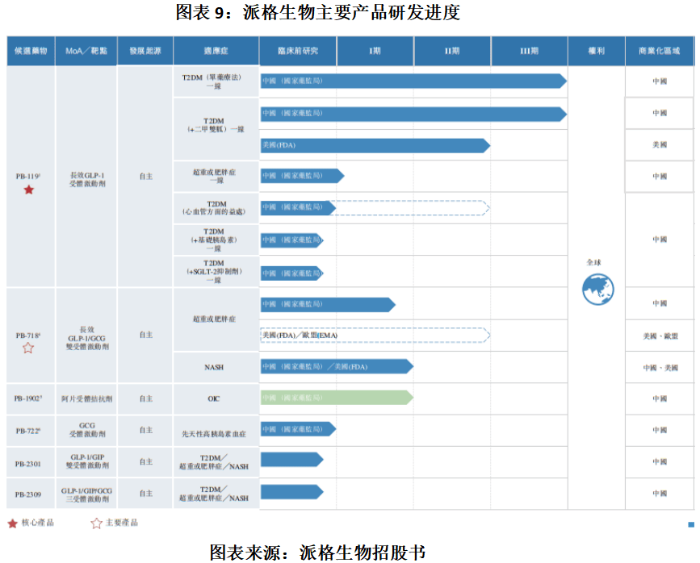The image size is (700, 563).
Task: Click the hollow star under PB-718
Action: 28,348
